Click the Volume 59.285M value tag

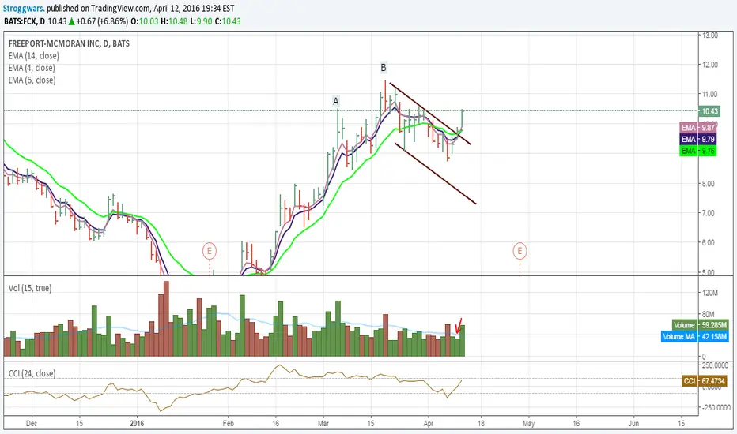pos(701,324)
